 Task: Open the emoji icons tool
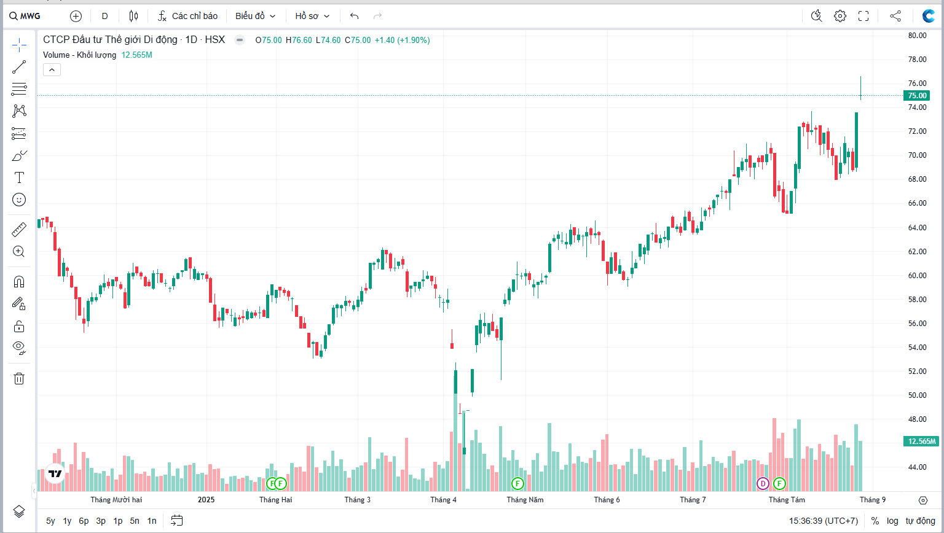pos(19,200)
